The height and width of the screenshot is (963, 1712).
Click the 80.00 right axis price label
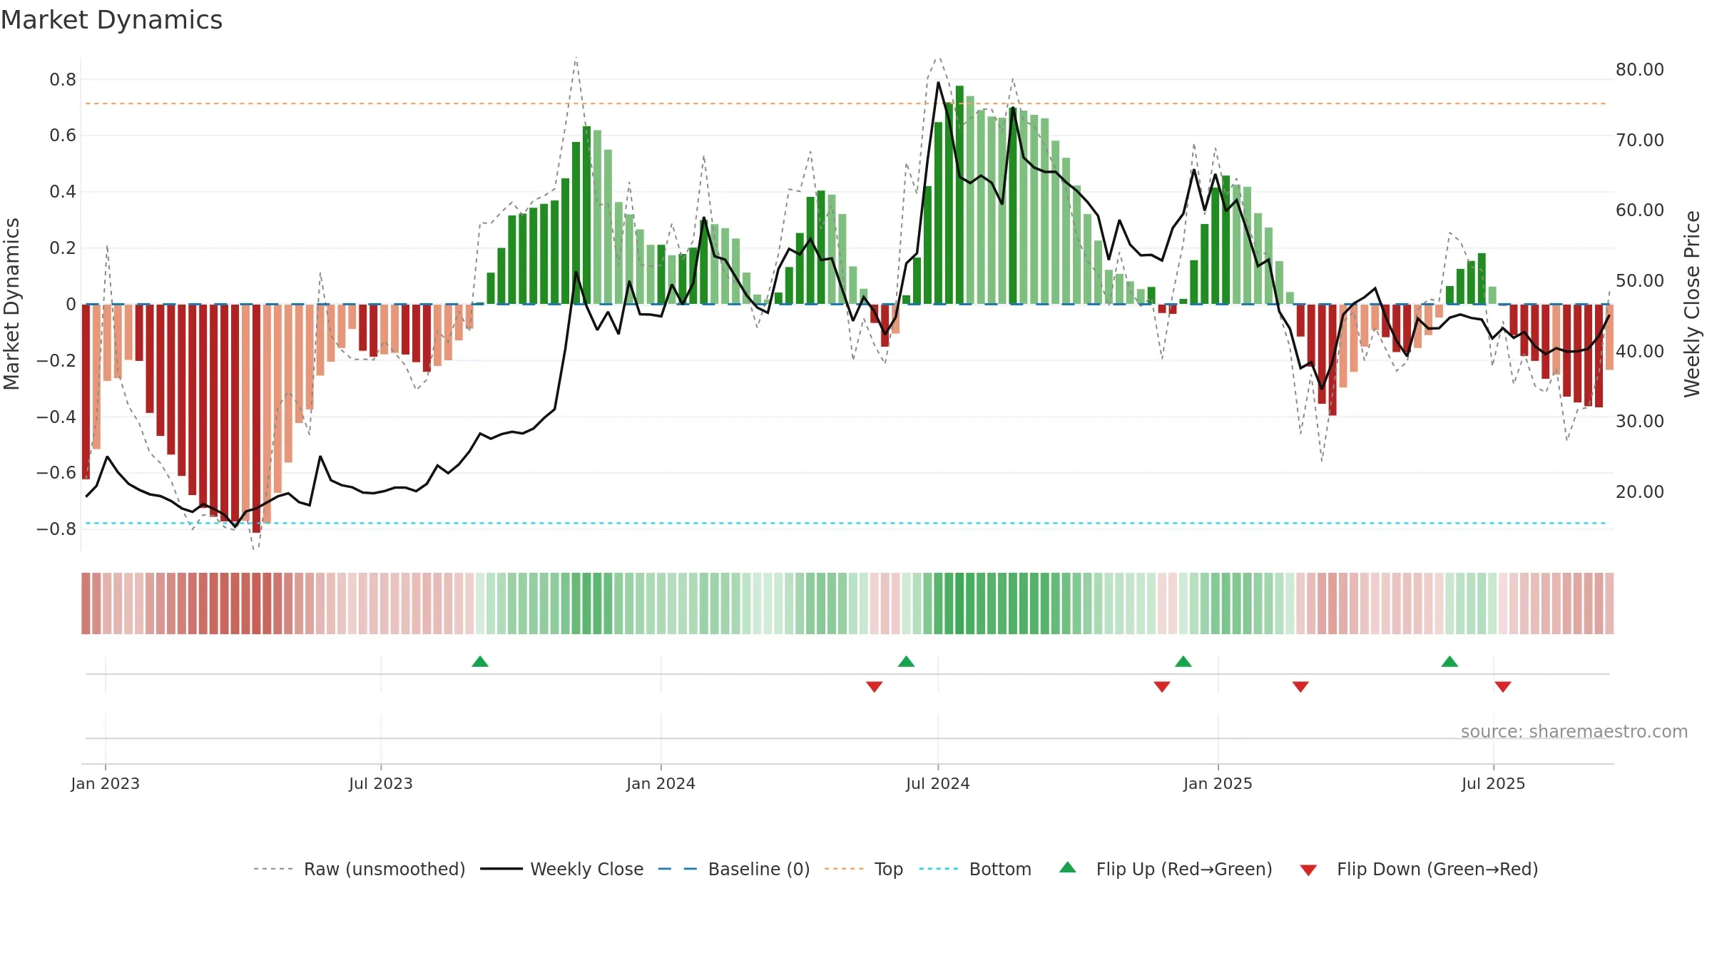point(1640,69)
